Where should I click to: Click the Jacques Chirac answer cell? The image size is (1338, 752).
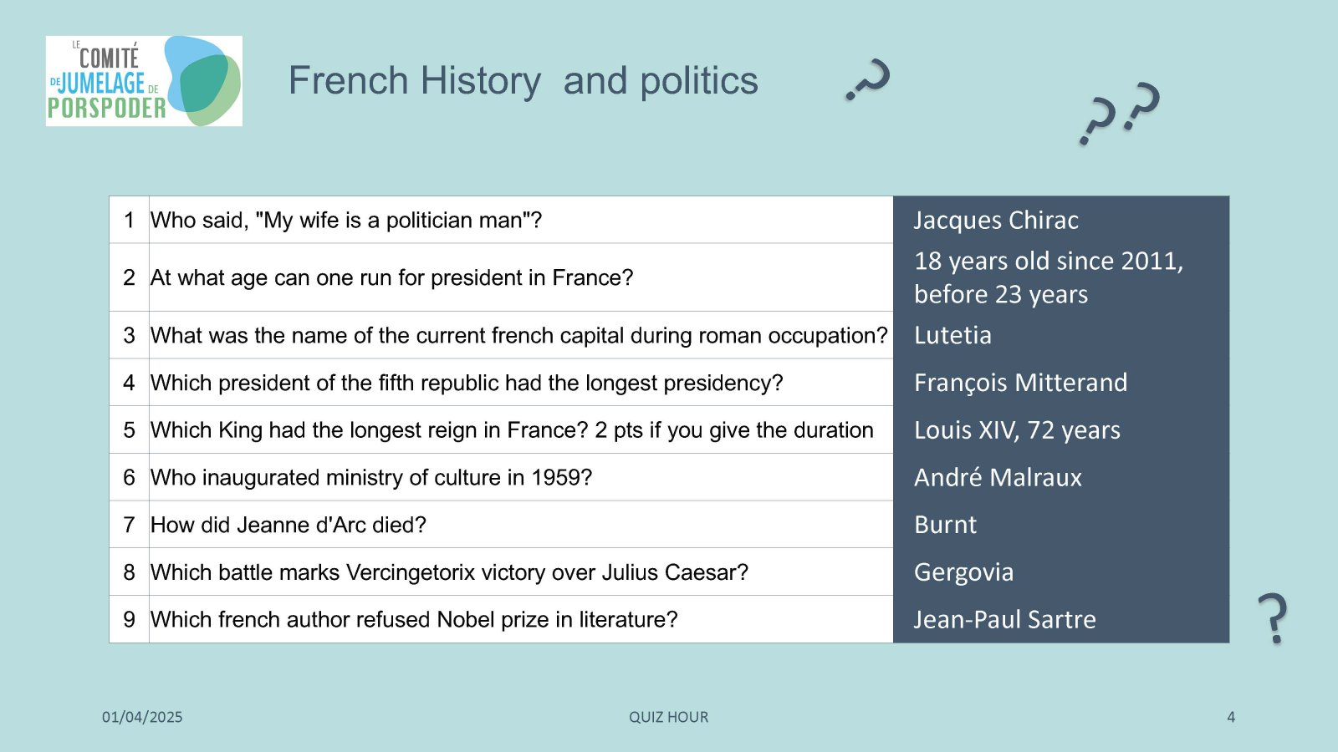coord(1061,220)
